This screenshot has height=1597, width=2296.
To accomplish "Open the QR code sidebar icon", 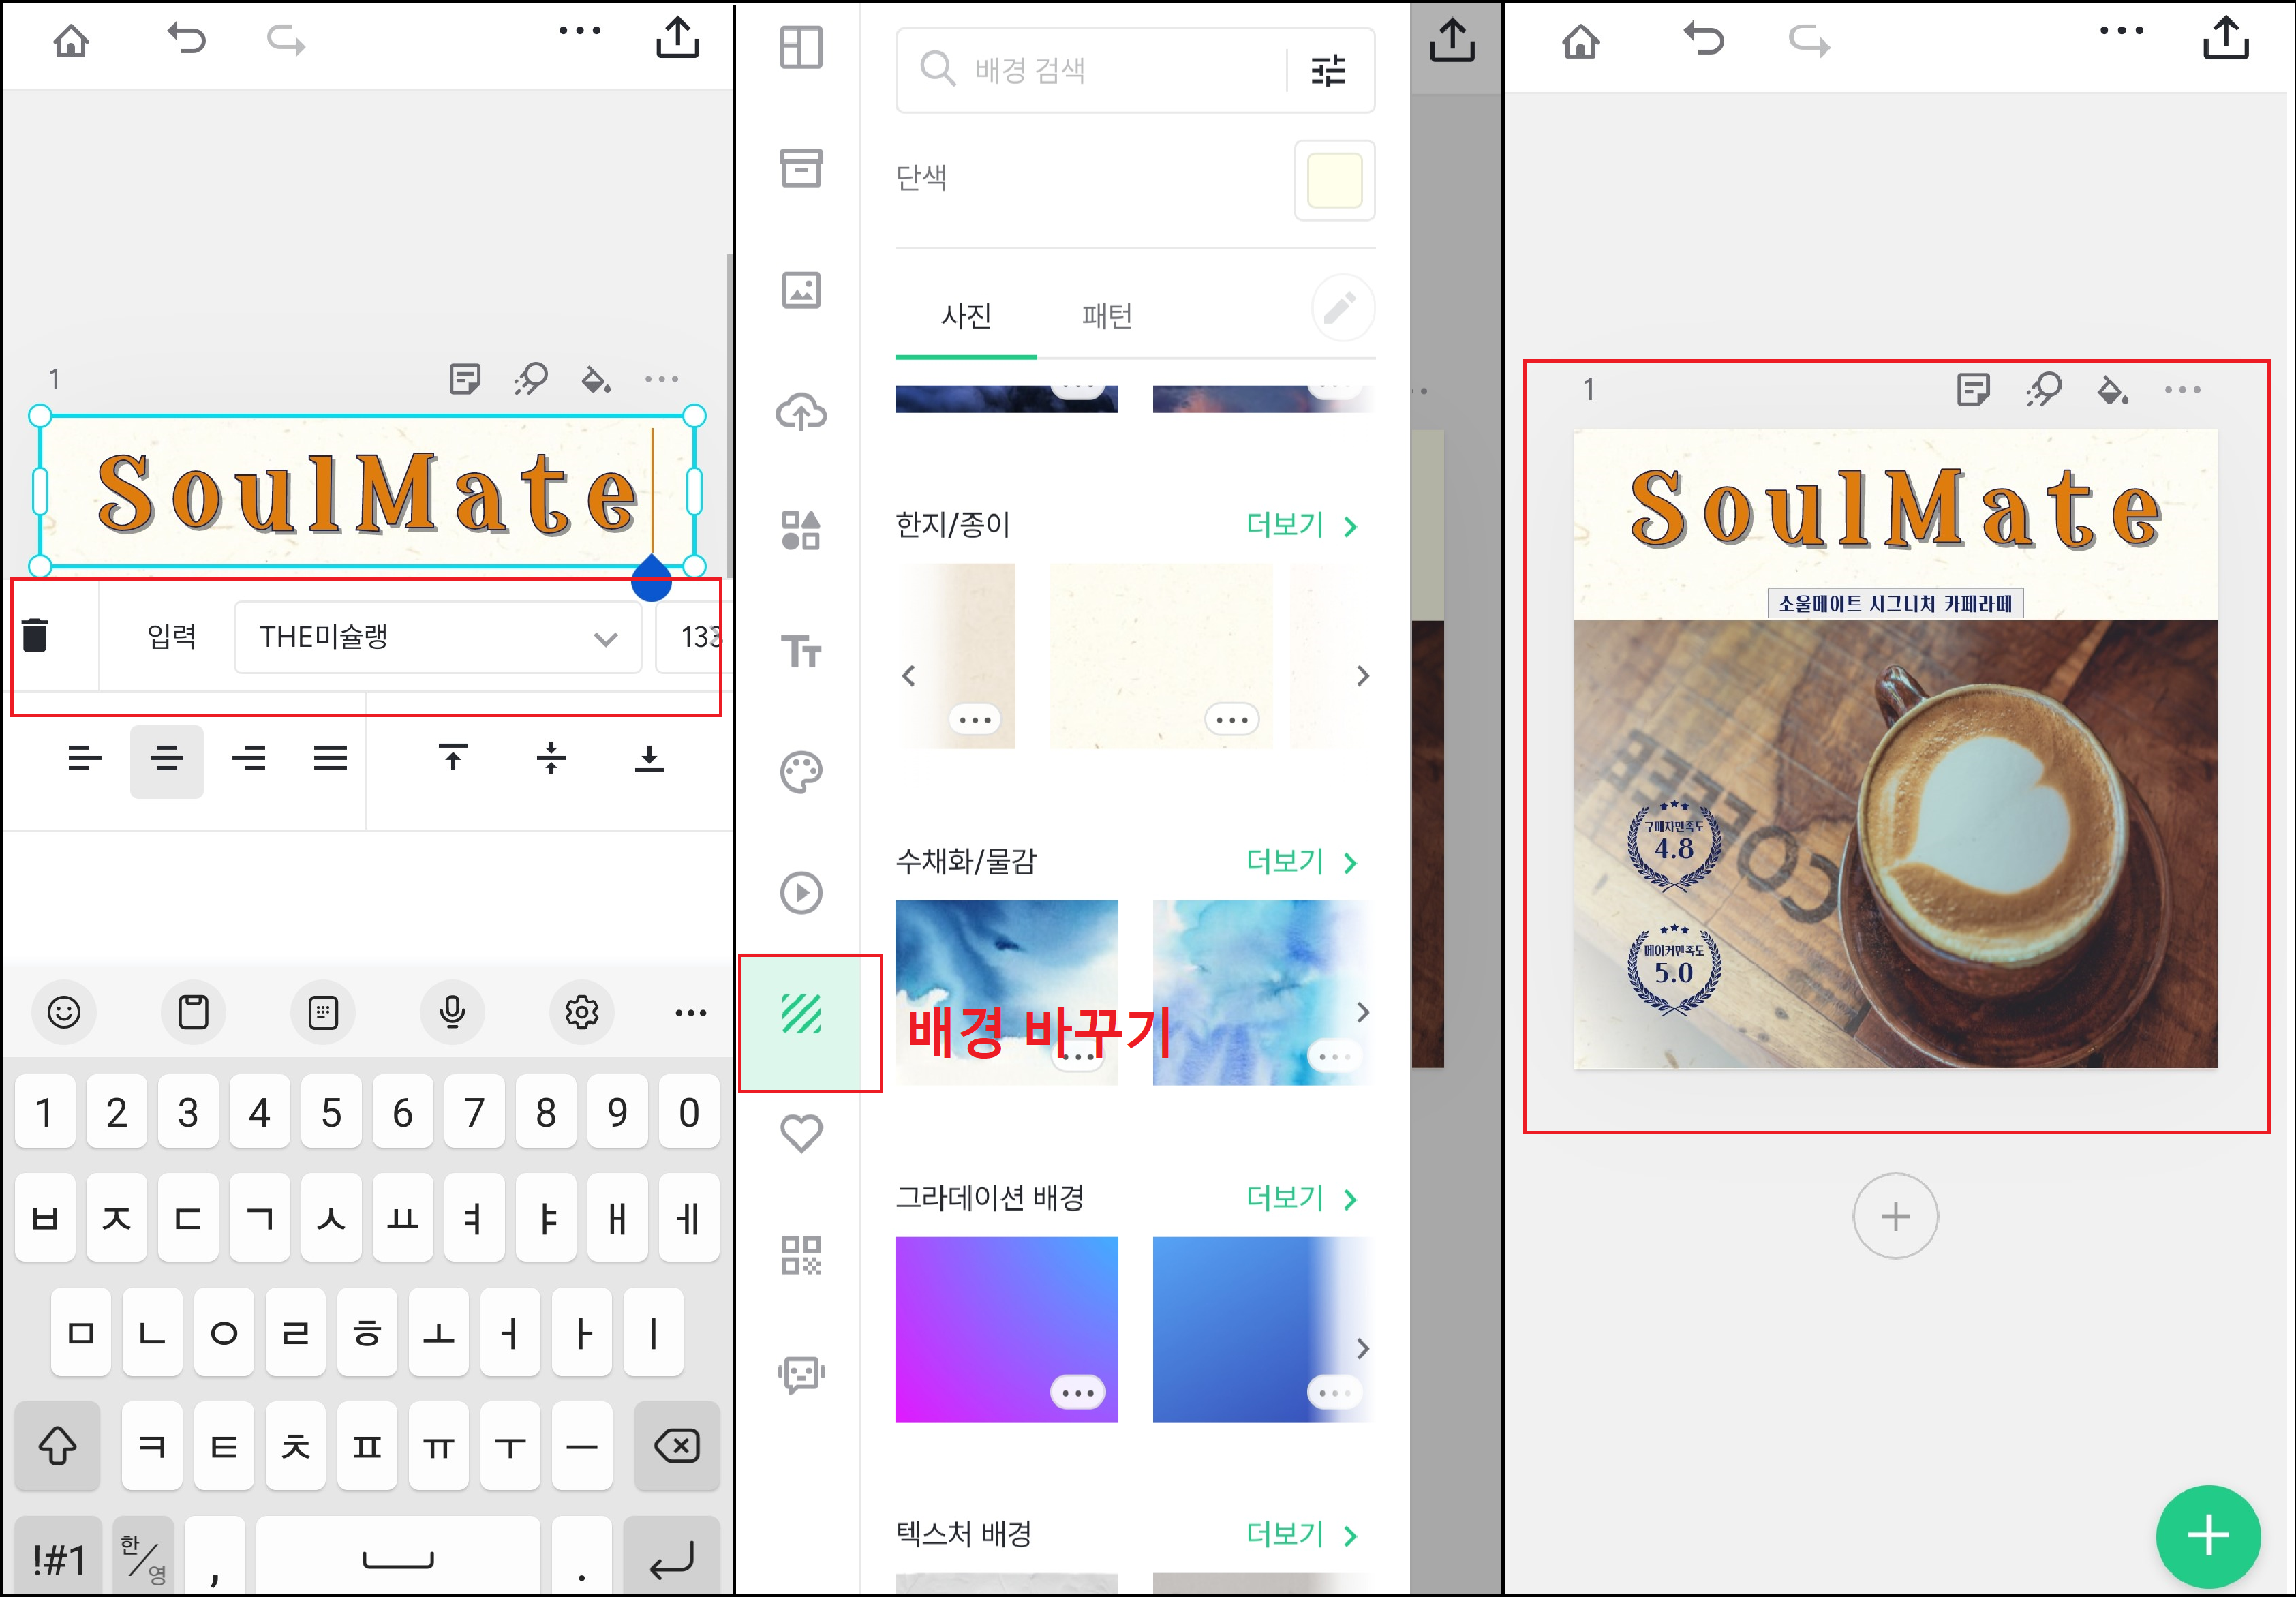I will tap(801, 1255).
